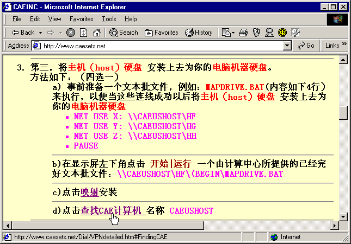
Task: Open the Tools menu
Action: point(109,19)
